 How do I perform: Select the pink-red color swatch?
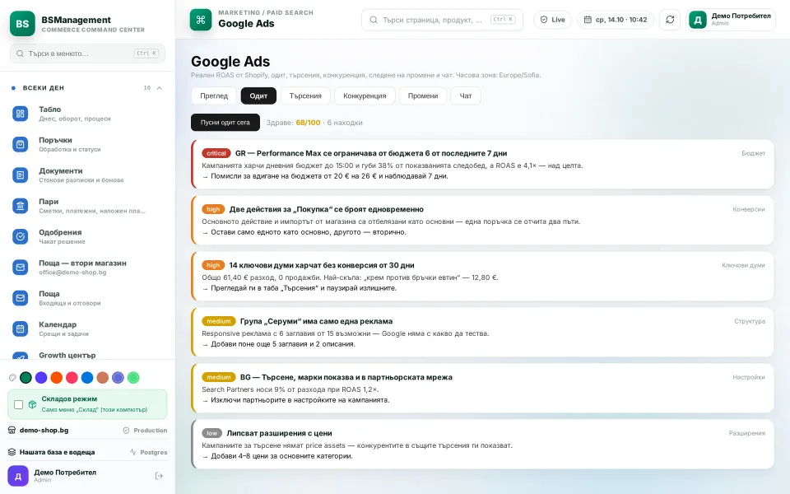click(72, 378)
